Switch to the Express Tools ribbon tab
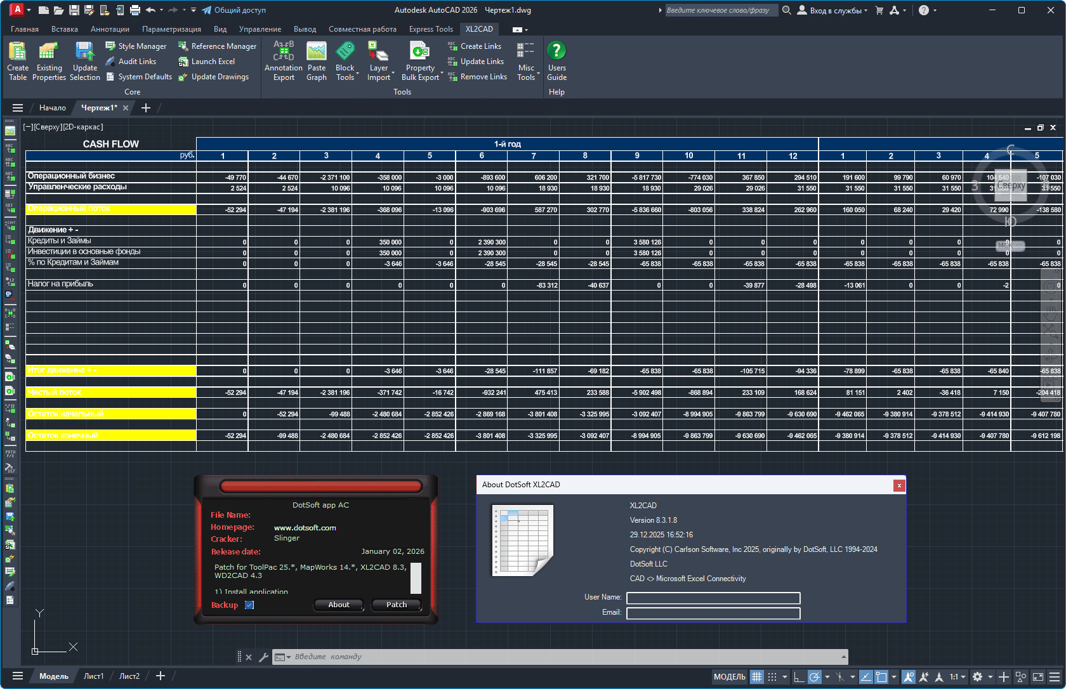This screenshot has height=689, width=1066. click(x=431, y=29)
